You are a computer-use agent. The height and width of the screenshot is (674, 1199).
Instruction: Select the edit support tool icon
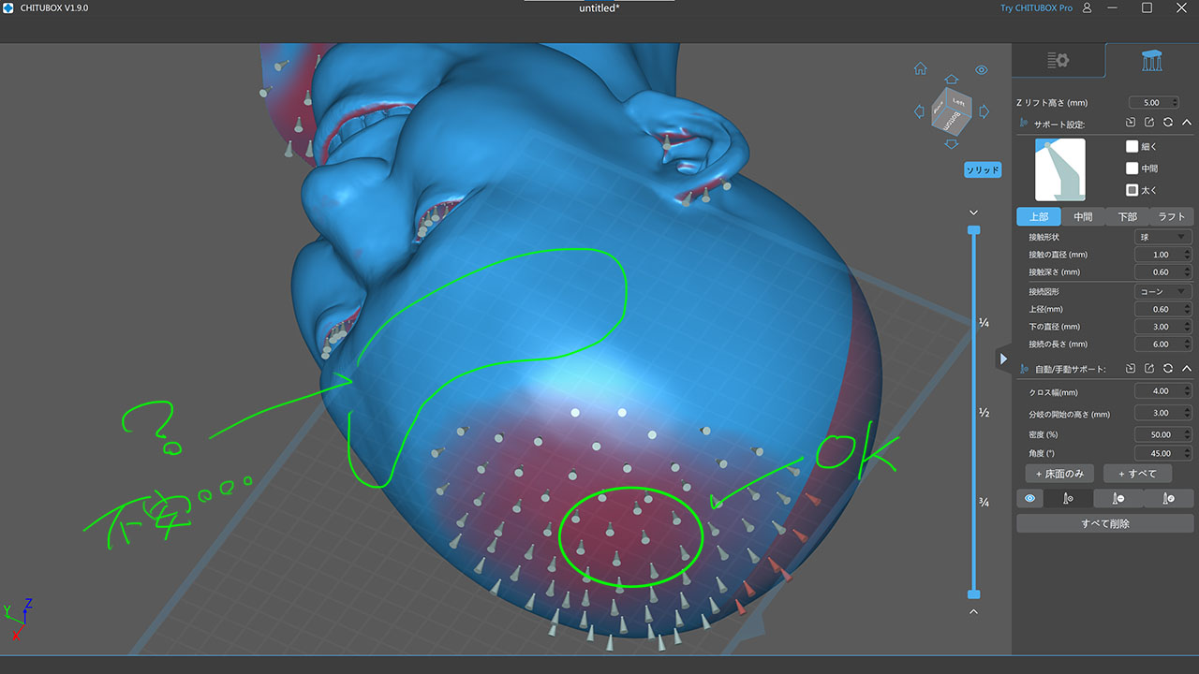(x=1169, y=499)
